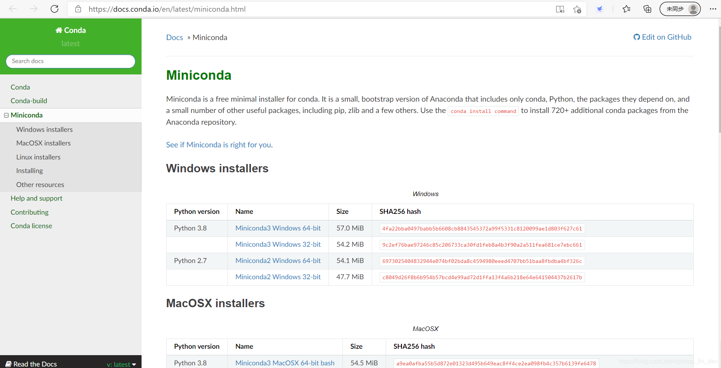This screenshot has width=721, height=368.
Task: Go back to the previous page
Action: click(13, 9)
